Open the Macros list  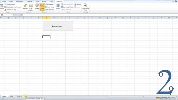2,7
